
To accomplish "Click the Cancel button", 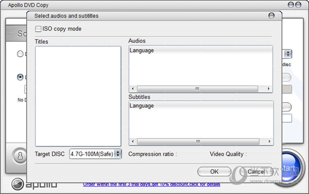I will point(256,171).
